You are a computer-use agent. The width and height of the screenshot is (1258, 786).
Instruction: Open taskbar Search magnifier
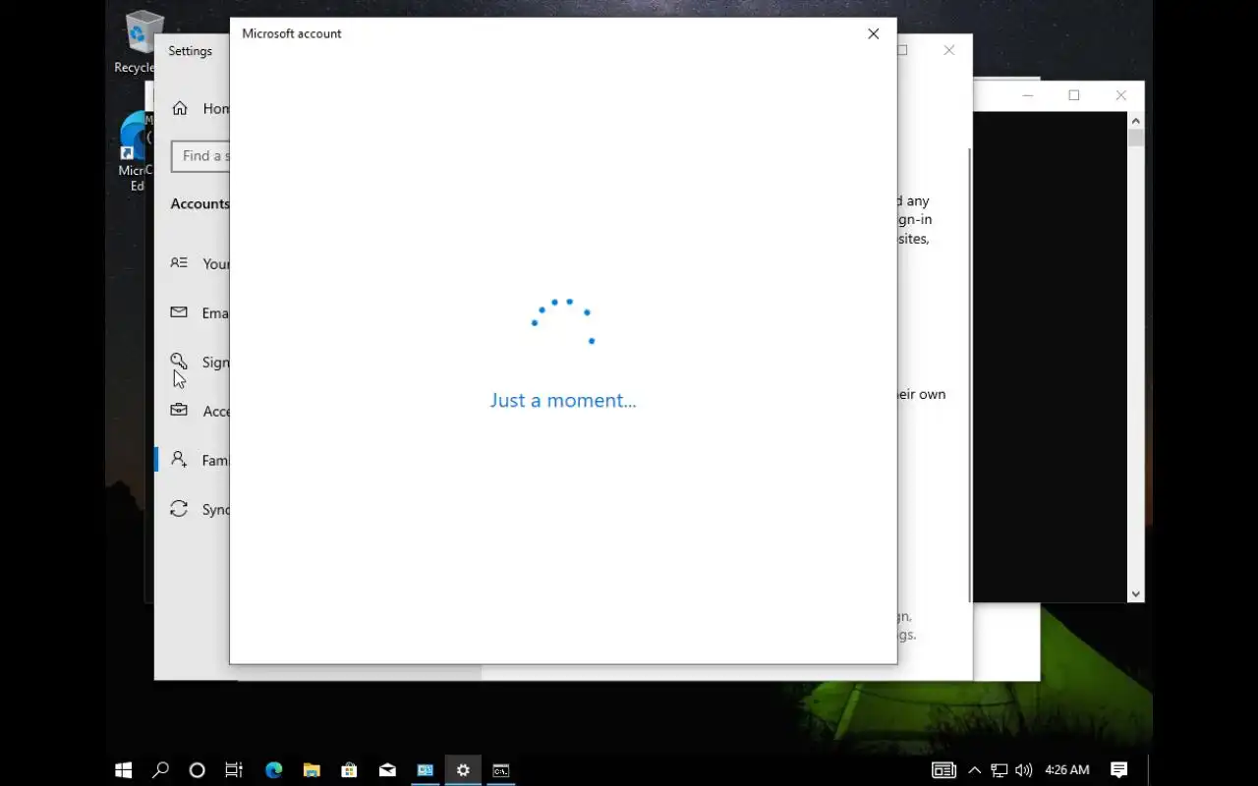click(x=160, y=770)
